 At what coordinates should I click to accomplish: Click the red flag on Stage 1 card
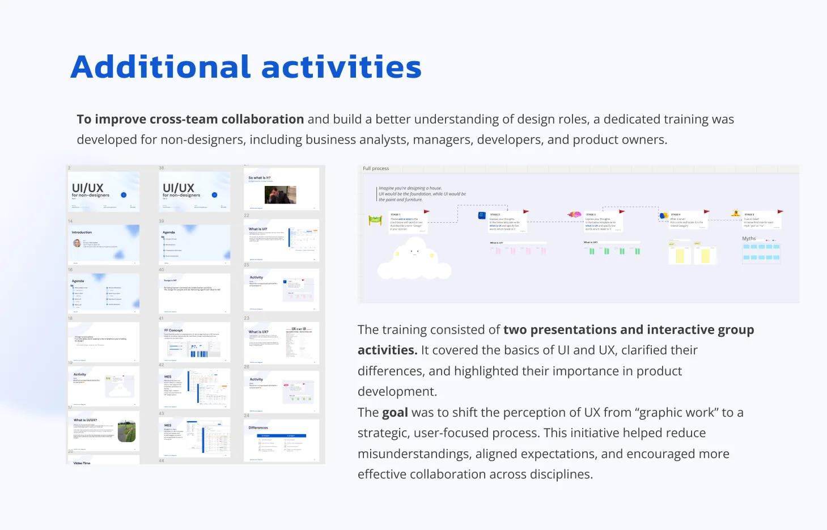427,212
